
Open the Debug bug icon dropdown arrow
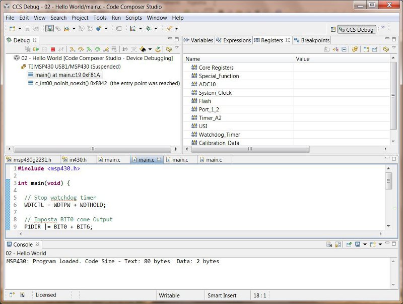pyautogui.click(x=156, y=29)
